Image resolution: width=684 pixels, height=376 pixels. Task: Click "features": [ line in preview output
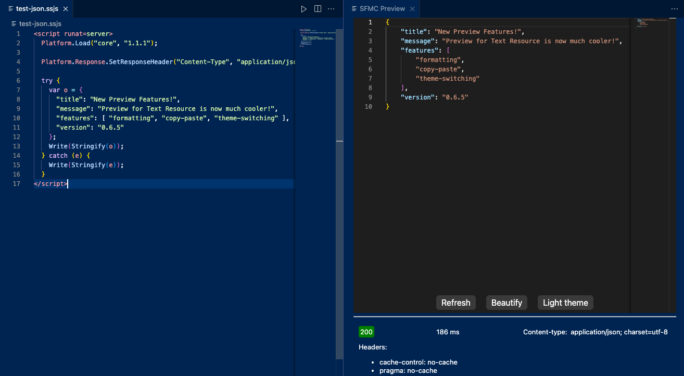pos(425,51)
